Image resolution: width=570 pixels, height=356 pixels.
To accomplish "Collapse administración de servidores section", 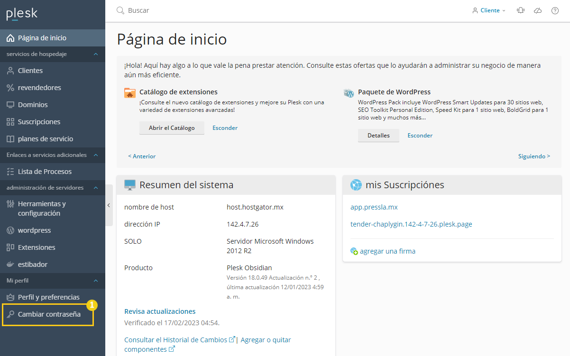I will tap(96, 188).
